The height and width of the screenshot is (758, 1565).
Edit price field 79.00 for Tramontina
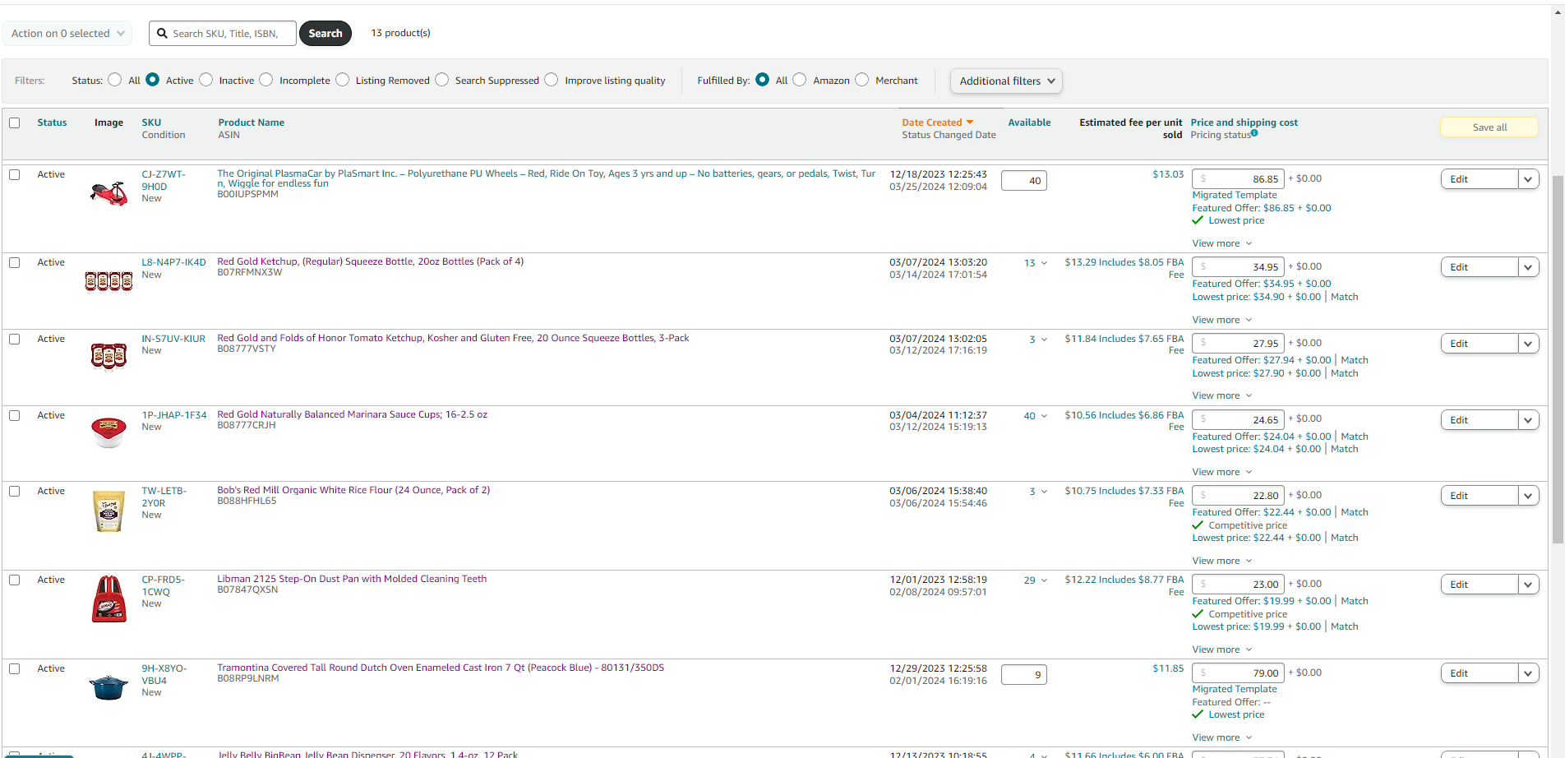click(x=1238, y=672)
